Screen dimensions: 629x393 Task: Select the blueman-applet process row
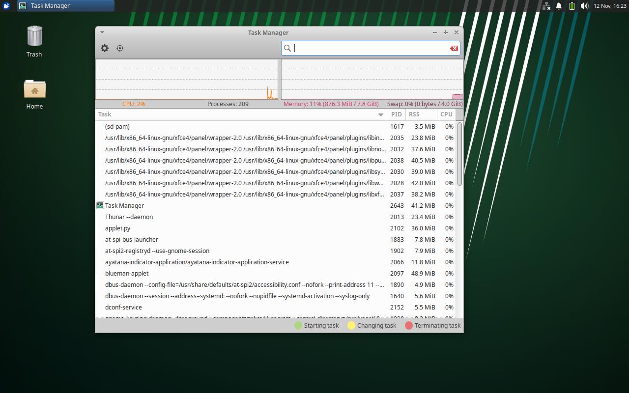click(x=276, y=274)
